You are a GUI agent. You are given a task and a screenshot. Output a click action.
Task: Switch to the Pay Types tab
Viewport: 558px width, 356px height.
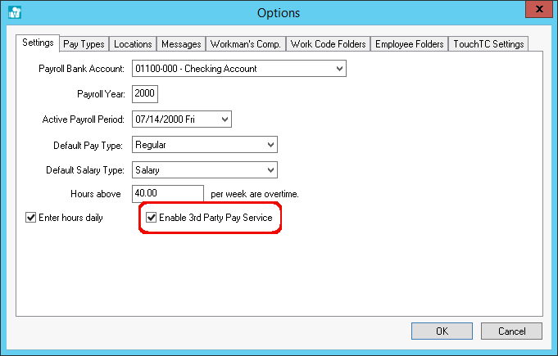click(84, 43)
